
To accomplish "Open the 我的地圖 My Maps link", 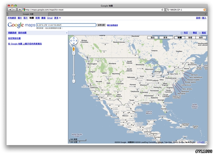I will pyautogui.click(x=22, y=33).
